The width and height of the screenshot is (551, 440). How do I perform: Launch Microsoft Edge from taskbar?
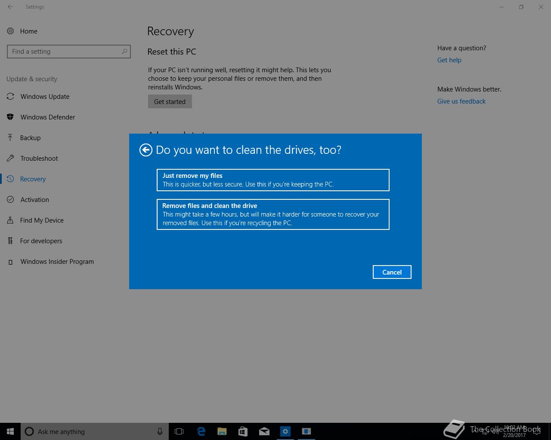pos(201,431)
